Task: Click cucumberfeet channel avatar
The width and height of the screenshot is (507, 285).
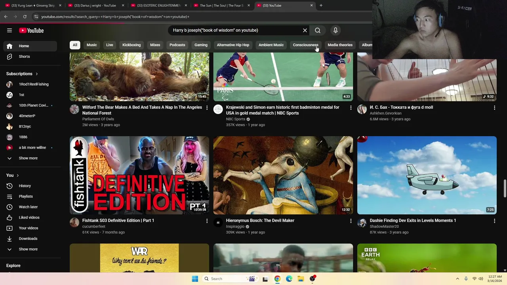Action: [x=74, y=222]
